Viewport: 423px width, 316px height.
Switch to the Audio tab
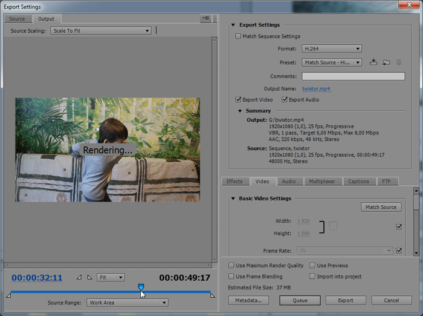pyautogui.click(x=289, y=181)
